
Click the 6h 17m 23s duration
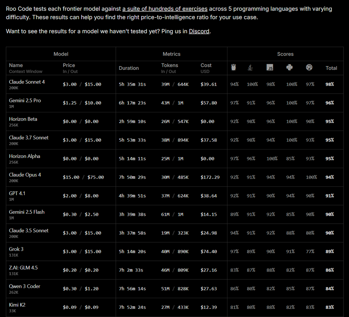[132, 103]
